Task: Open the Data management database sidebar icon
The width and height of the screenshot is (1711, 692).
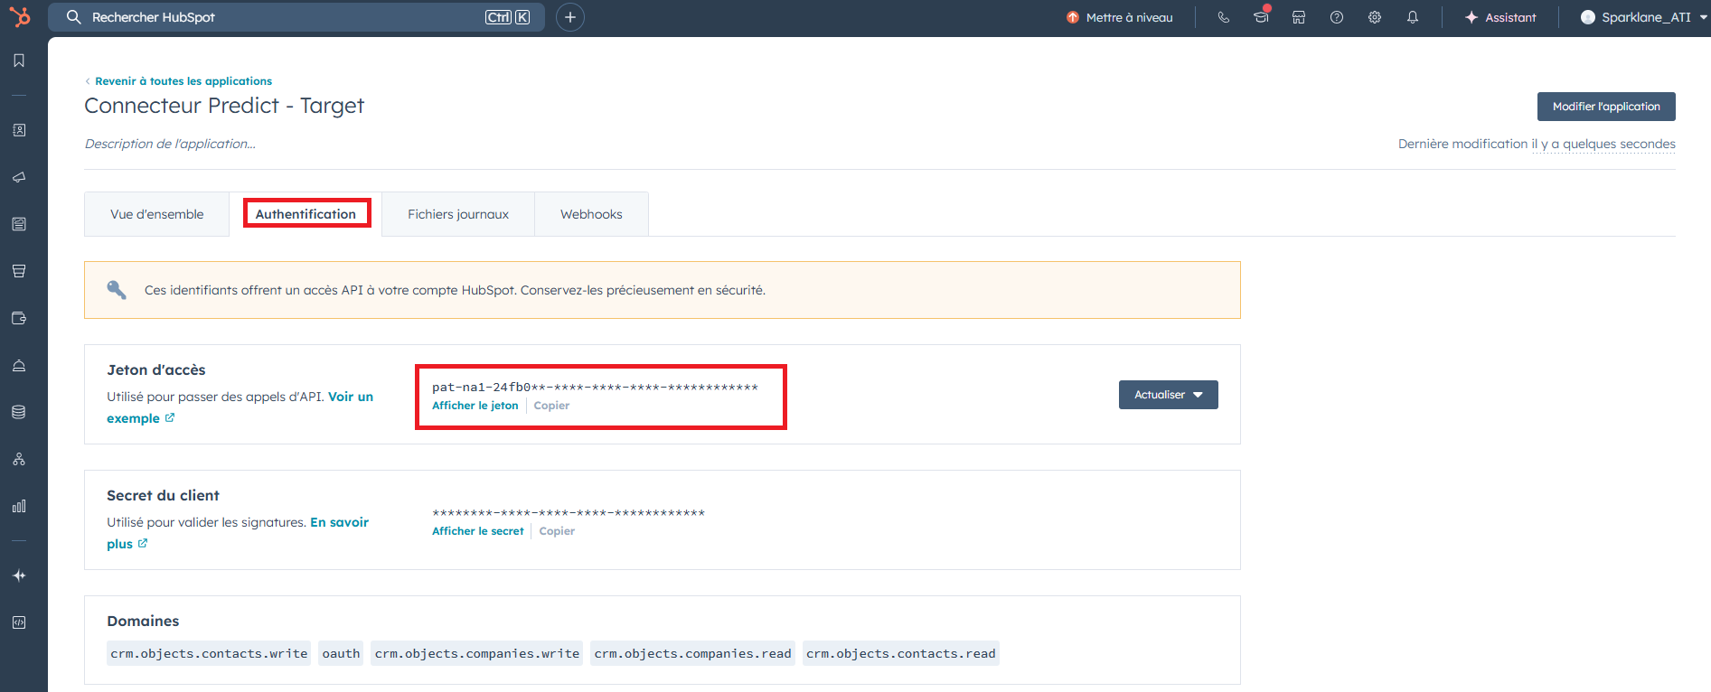Action: [19, 412]
